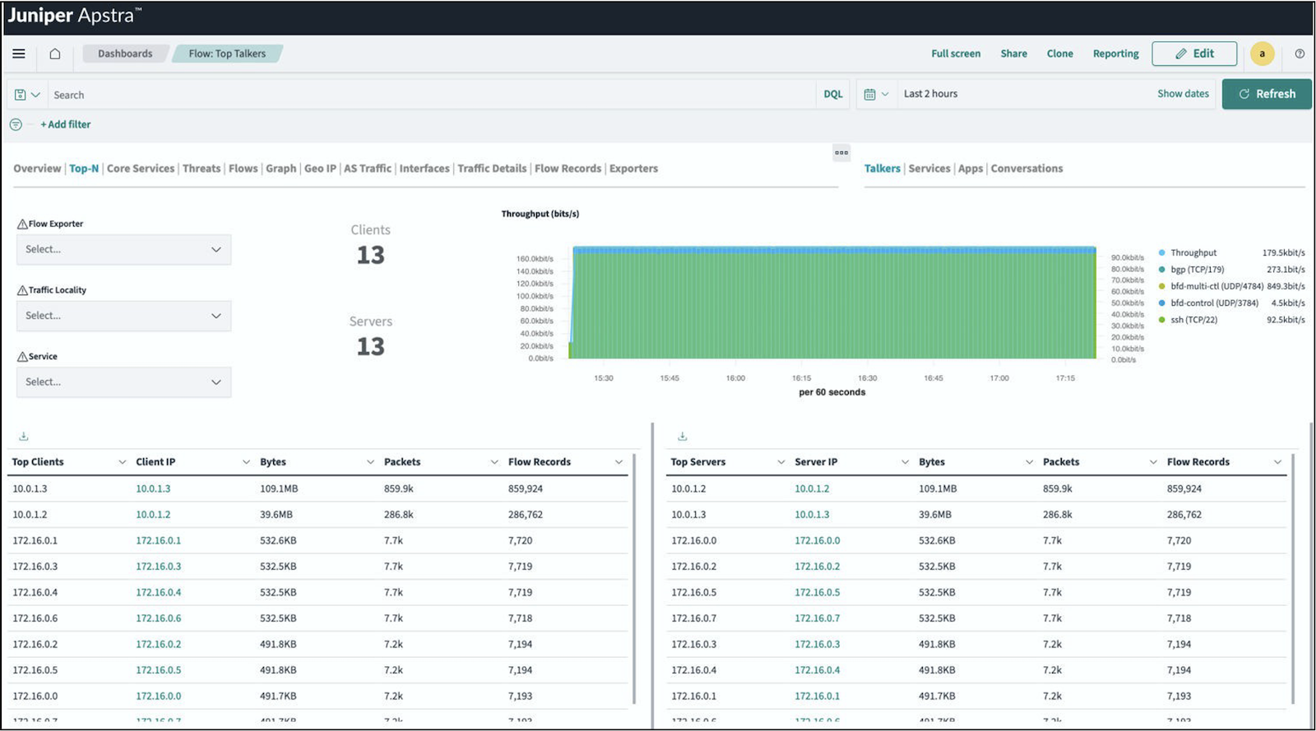Expand the Traffic Locality select dropdown

(123, 316)
